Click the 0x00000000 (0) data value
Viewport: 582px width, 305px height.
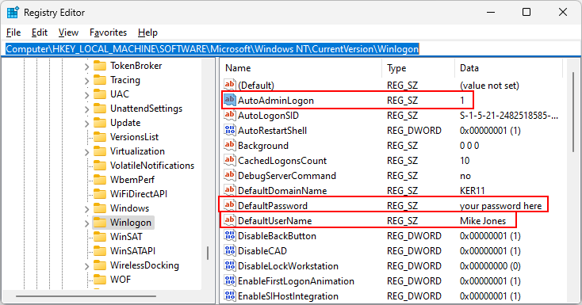(x=490, y=266)
